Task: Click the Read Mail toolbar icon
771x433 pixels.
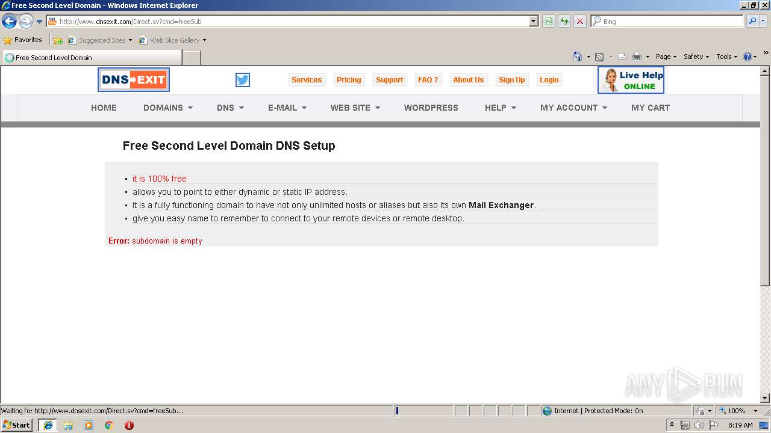Action: coord(622,57)
